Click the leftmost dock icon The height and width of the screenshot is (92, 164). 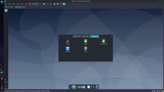click(x=71, y=87)
